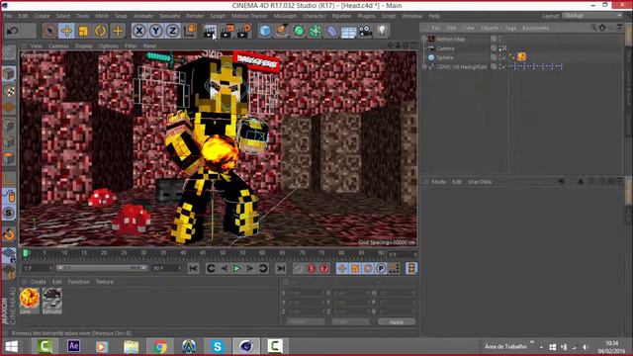
Task: Click the spline Pen tool icon
Action: (x=282, y=31)
